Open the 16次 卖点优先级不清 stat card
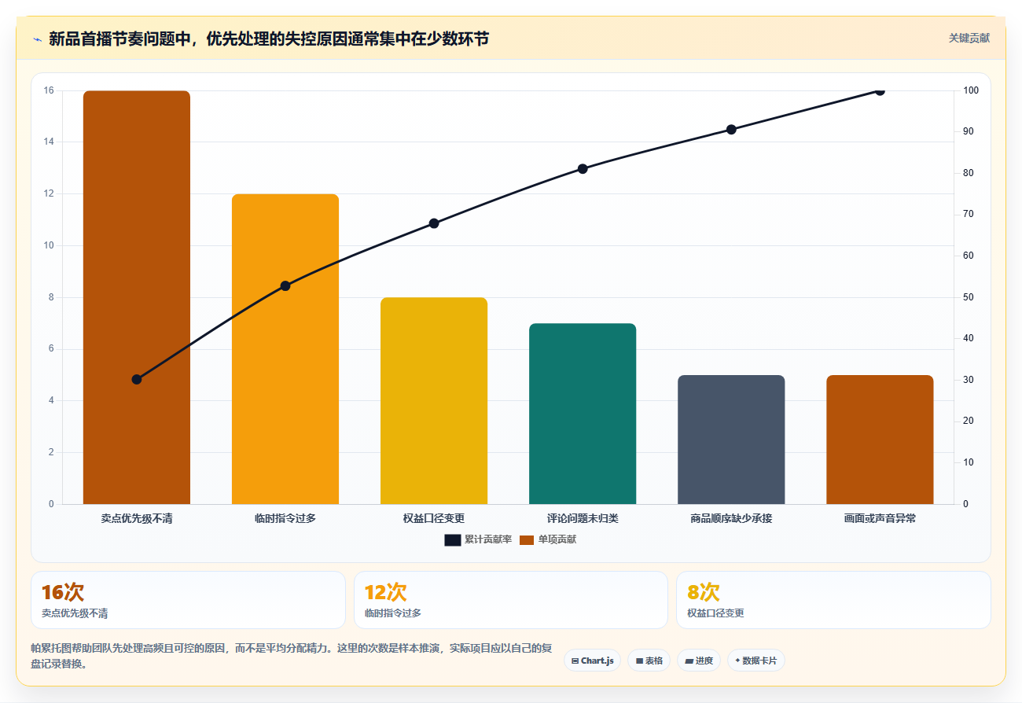The height and width of the screenshot is (703, 1022). click(x=188, y=600)
